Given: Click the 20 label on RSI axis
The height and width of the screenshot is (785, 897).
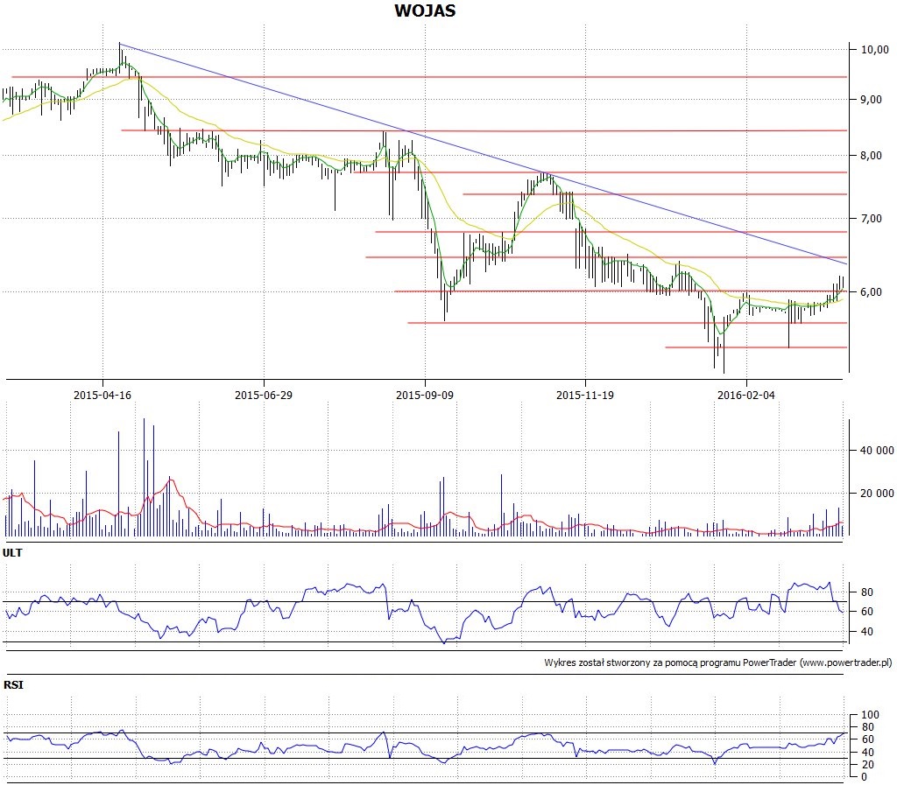Looking at the screenshot, I should (x=867, y=764).
